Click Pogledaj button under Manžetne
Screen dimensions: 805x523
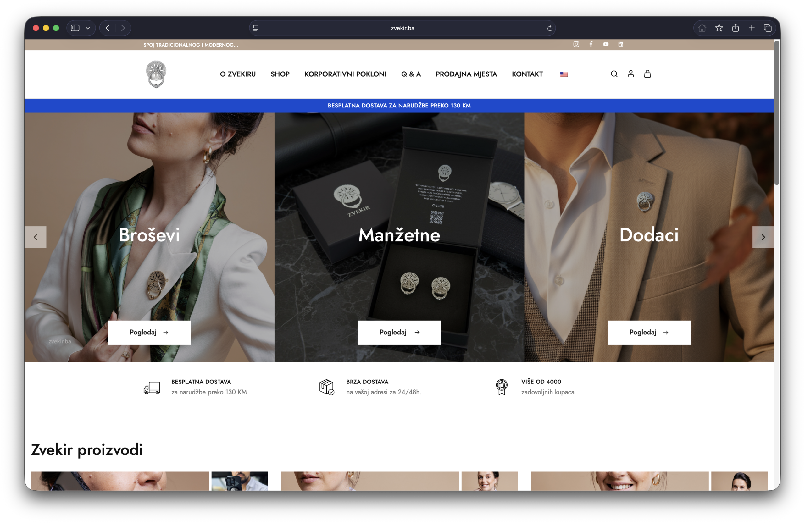pyautogui.click(x=399, y=332)
